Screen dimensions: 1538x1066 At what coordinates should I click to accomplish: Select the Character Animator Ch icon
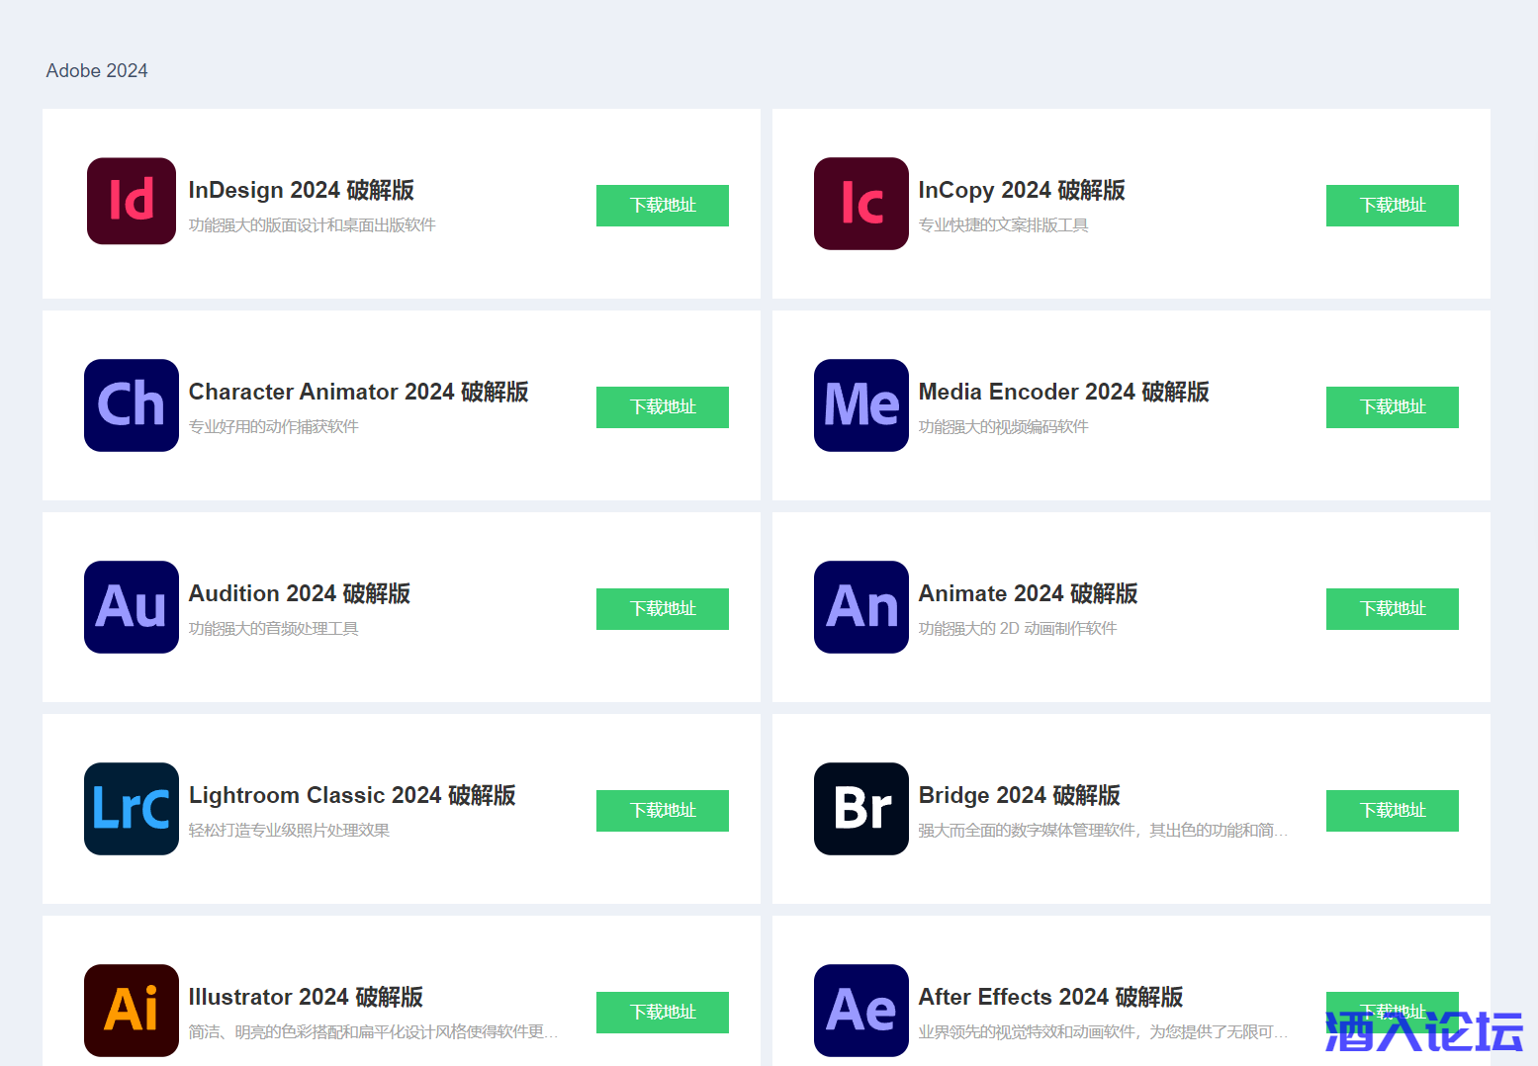(132, 405)
